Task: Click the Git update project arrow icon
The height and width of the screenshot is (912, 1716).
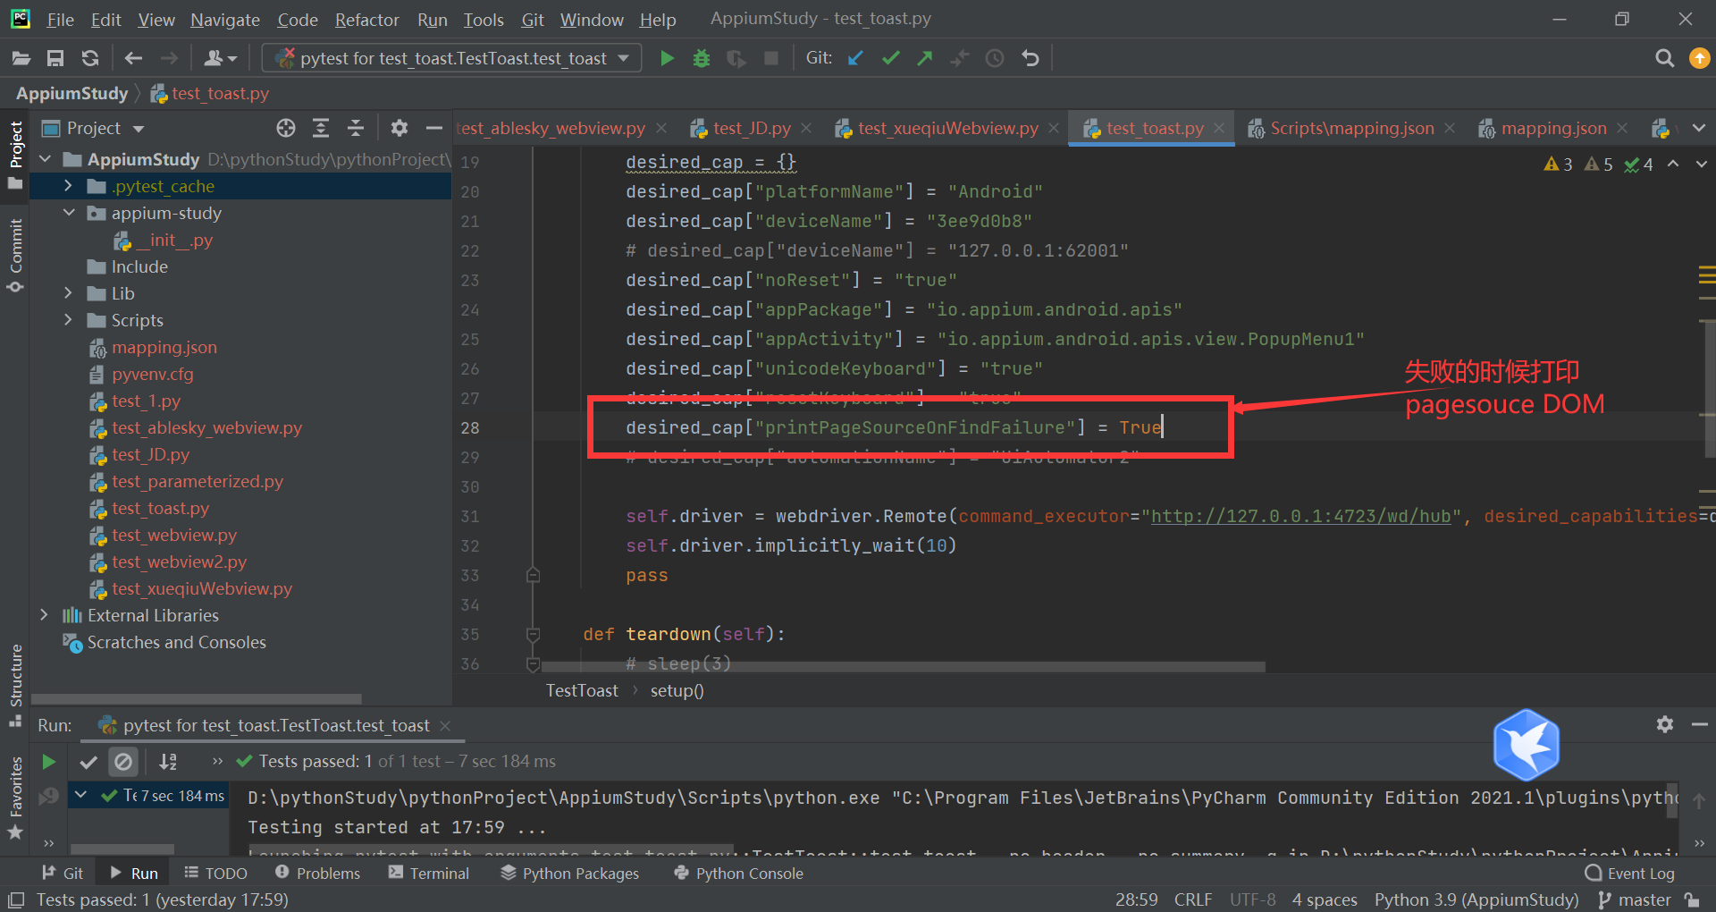Action: [855, 58]
